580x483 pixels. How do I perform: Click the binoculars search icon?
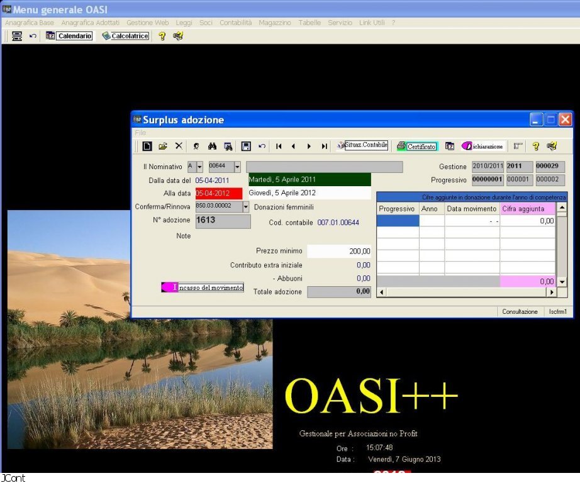click(x=213, y=146)
